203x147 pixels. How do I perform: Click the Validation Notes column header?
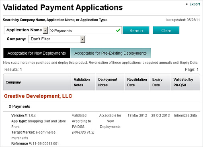click(x=83, y=82)
